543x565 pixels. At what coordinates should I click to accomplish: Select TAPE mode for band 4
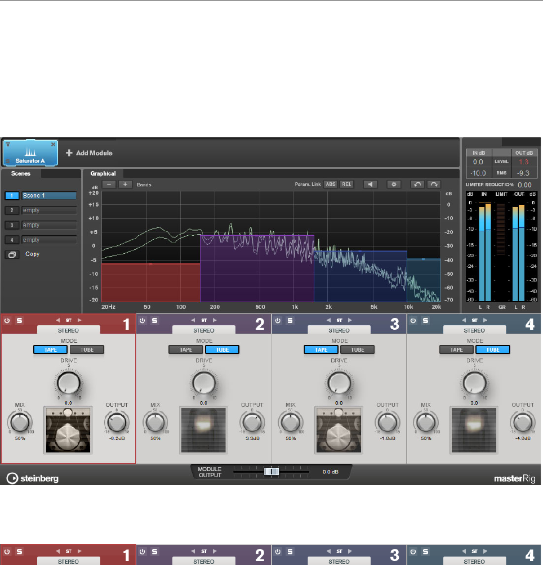456,350
